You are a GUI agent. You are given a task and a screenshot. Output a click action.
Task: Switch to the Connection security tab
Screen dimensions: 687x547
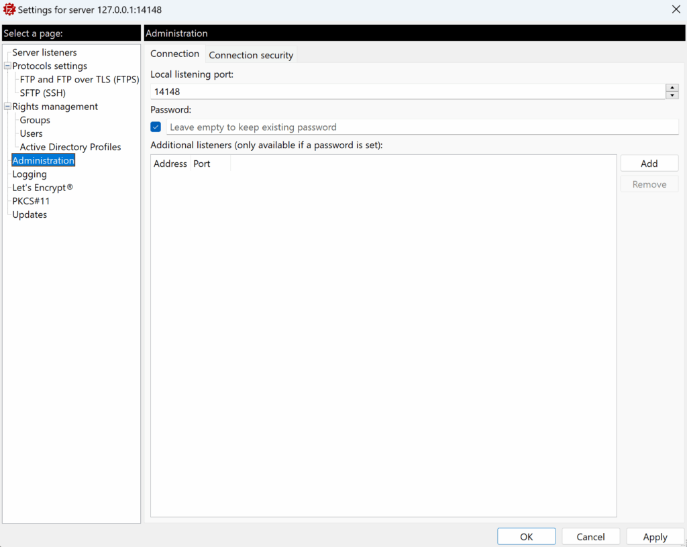(x=251, y=55)
